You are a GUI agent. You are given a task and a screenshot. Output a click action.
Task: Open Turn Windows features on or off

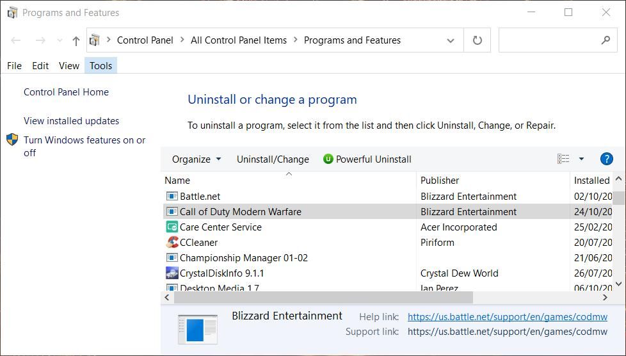pos(84,146)
